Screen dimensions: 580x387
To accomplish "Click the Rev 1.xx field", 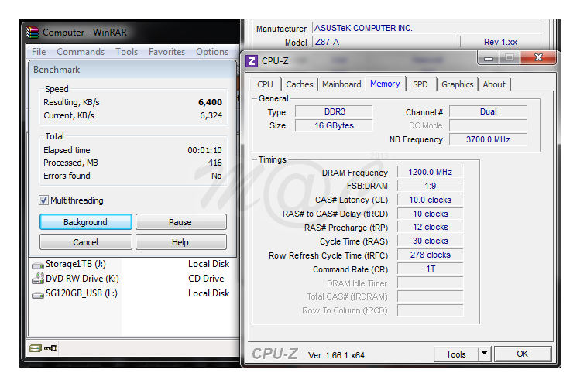I will 500,42.
